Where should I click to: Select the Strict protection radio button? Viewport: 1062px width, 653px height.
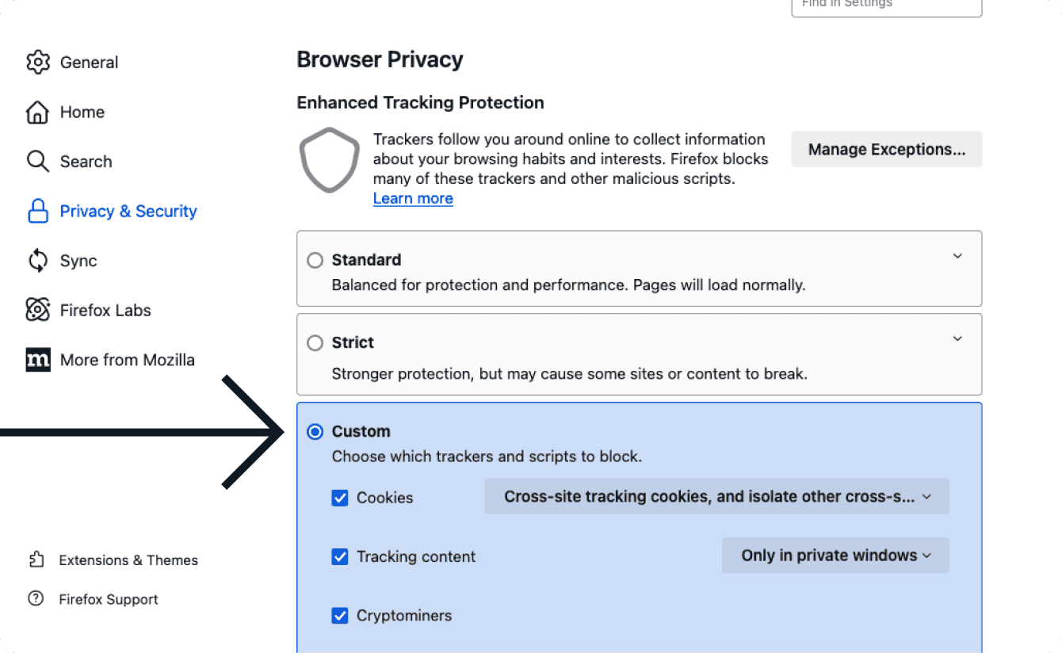(315, 342)
